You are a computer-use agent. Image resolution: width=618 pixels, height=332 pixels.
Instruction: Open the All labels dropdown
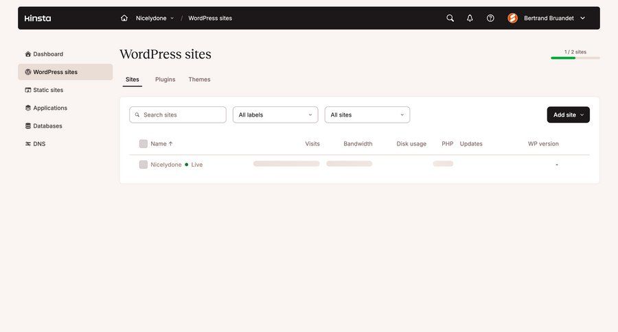click(x=275, y=115)
